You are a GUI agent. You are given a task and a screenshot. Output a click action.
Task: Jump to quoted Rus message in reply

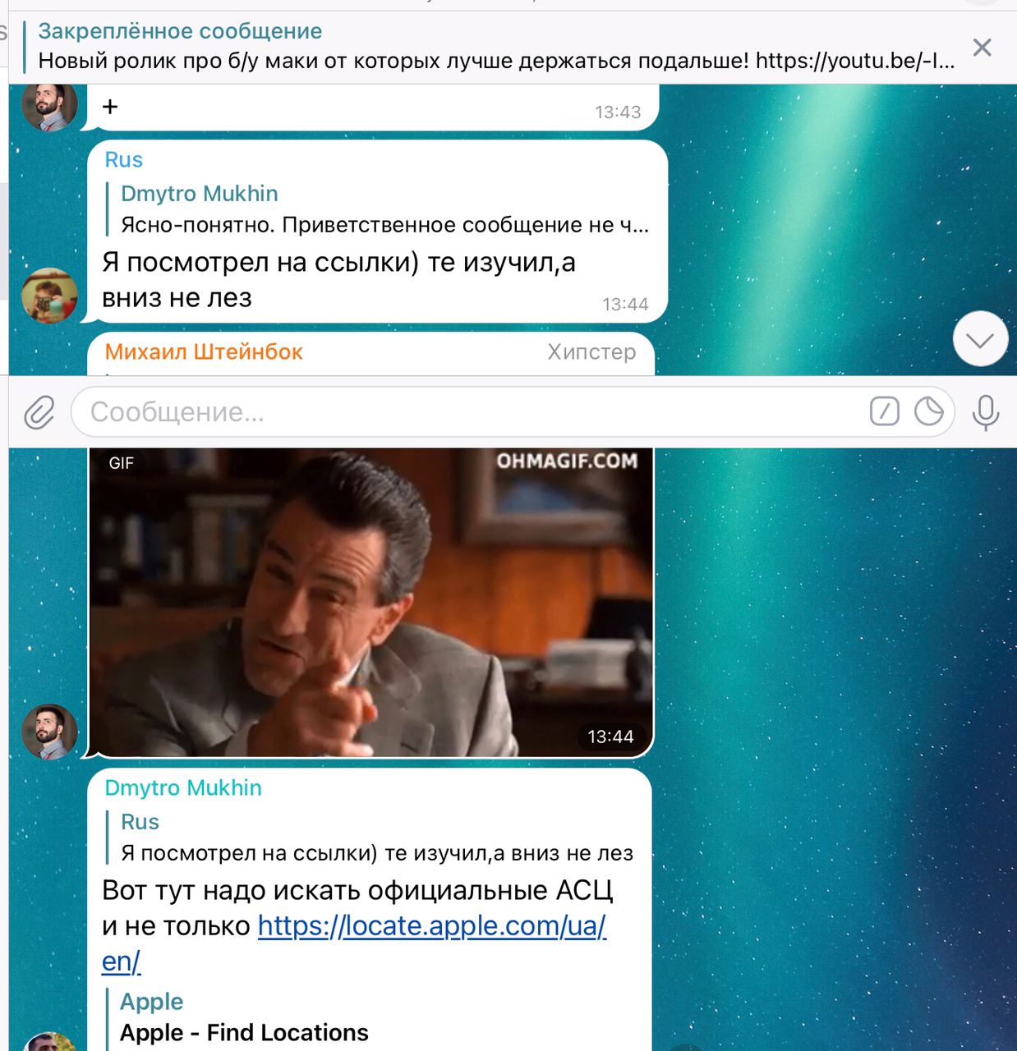pos(370,838)
